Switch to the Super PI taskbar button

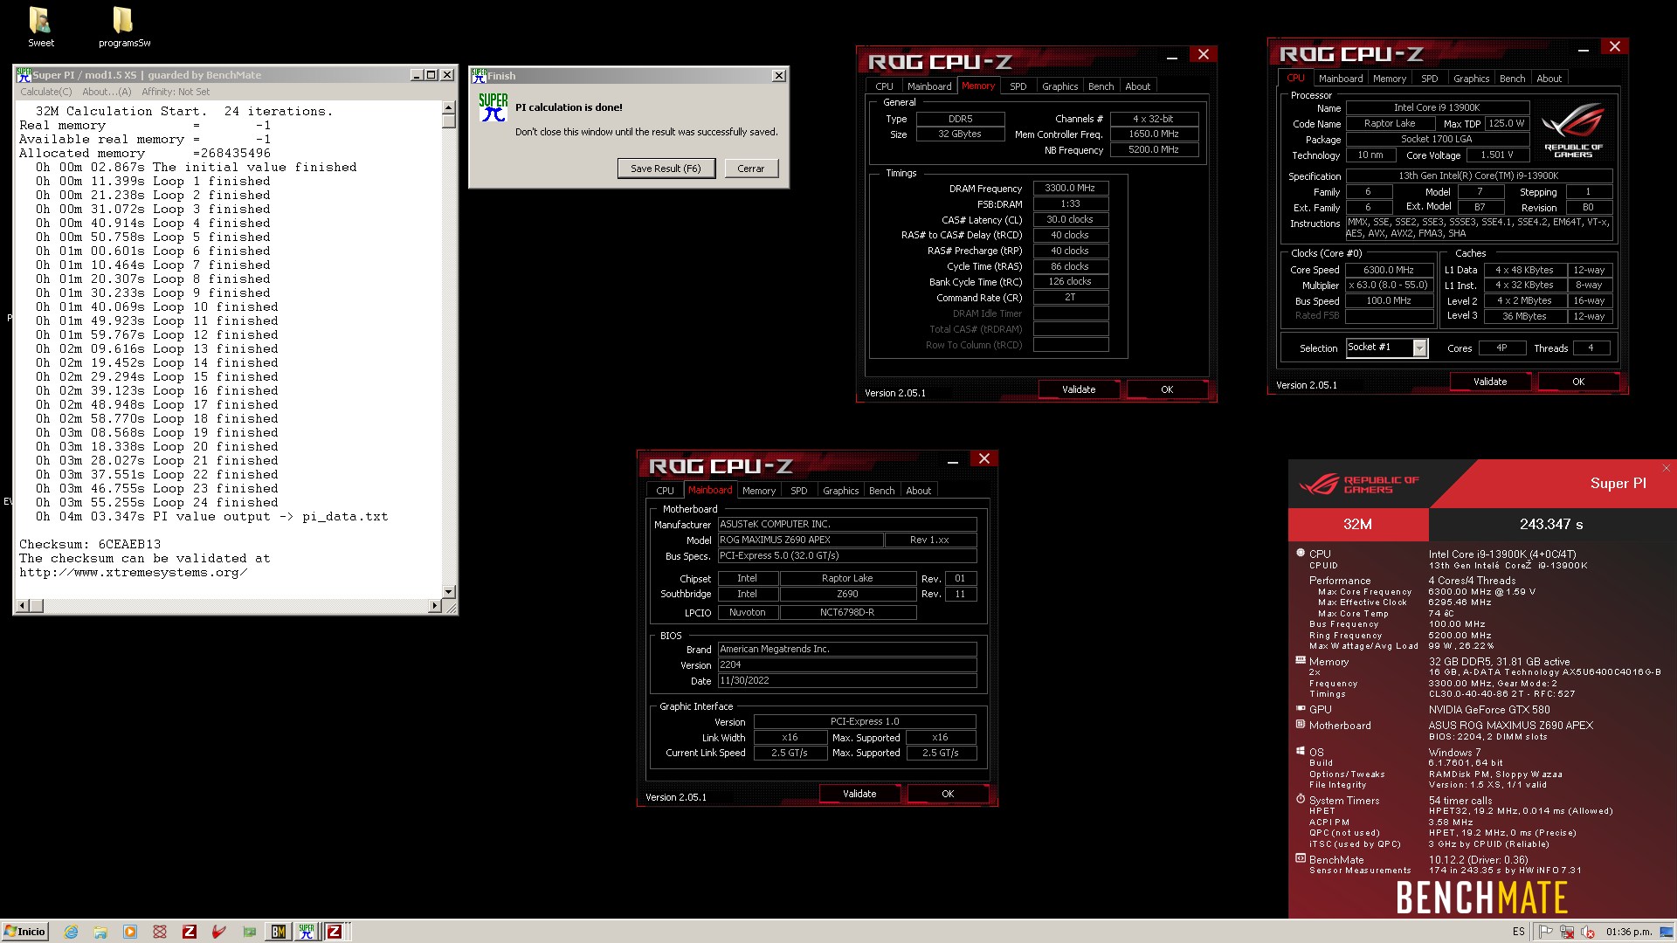pyautogui.click(x=307, y=932)
